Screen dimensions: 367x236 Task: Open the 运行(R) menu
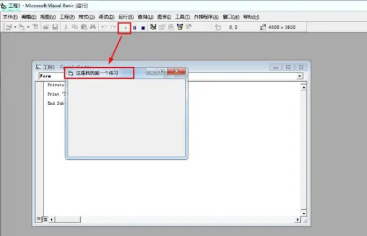(126, 17)
